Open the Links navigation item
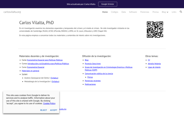Image resolution: width=184 pixels, height=115 pixels. [174, 12]
